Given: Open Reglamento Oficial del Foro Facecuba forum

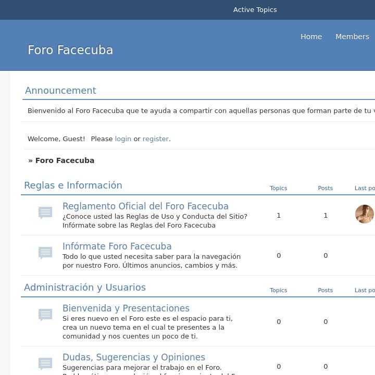Looking at the screenshot, I should [145, 206].
